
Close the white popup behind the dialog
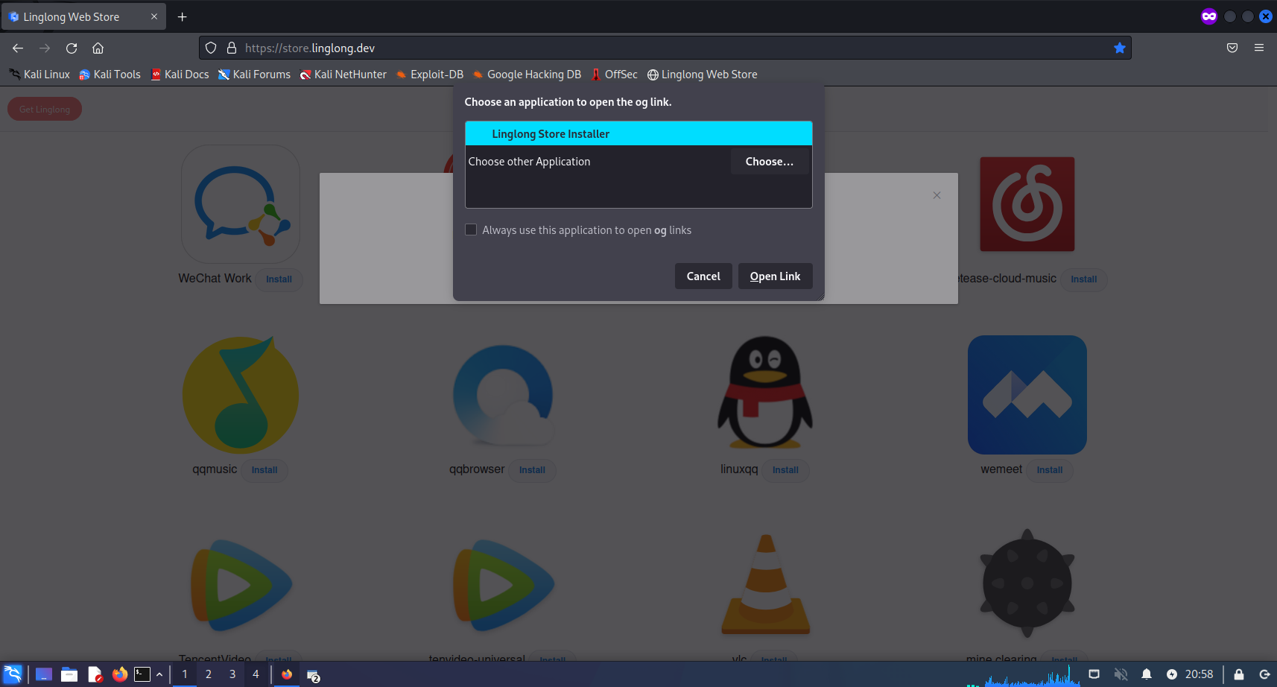pos(937,195)
